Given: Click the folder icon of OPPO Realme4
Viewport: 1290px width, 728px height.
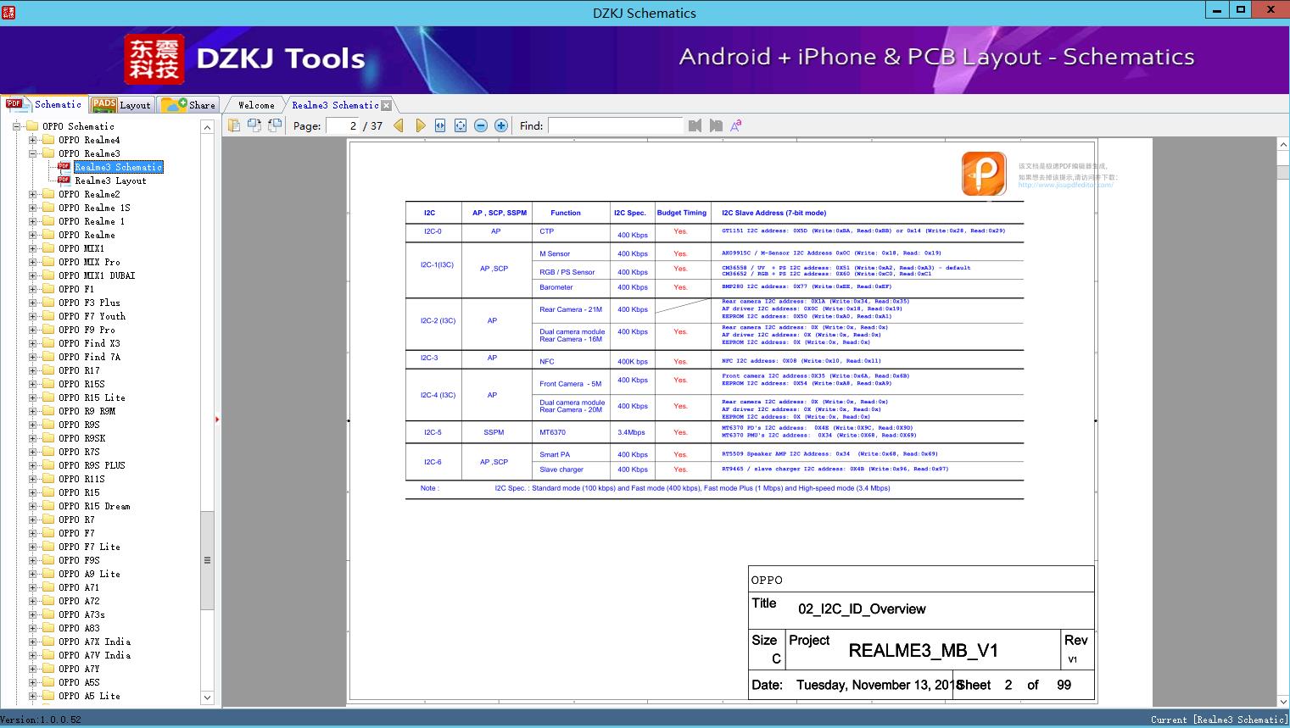Looking at the screenshot, I should 49,140.
